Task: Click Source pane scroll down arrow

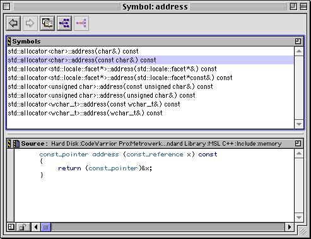Action: (x=299, y=218)
